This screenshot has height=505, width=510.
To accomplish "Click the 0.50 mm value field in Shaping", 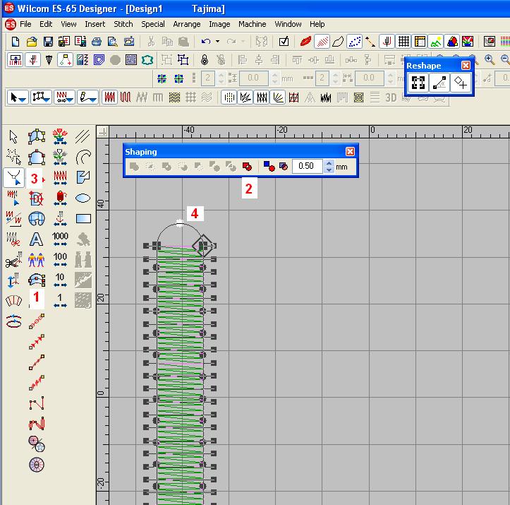I will [x=307, y=167].
